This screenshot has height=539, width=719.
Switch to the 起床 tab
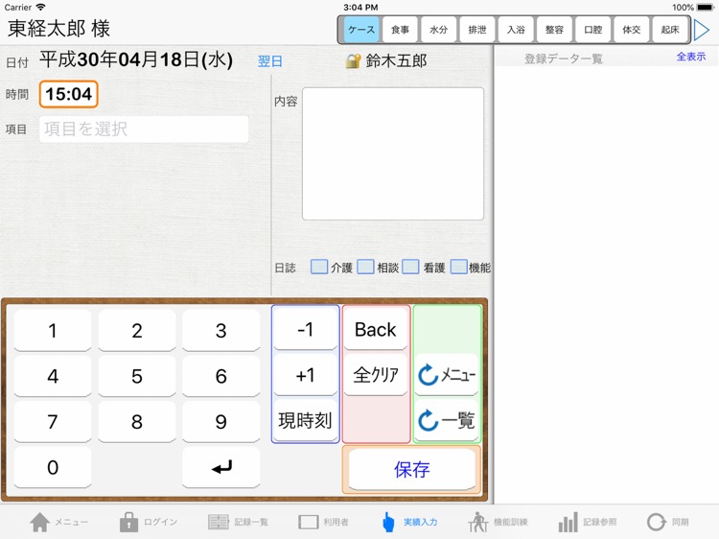click(670, 30)
